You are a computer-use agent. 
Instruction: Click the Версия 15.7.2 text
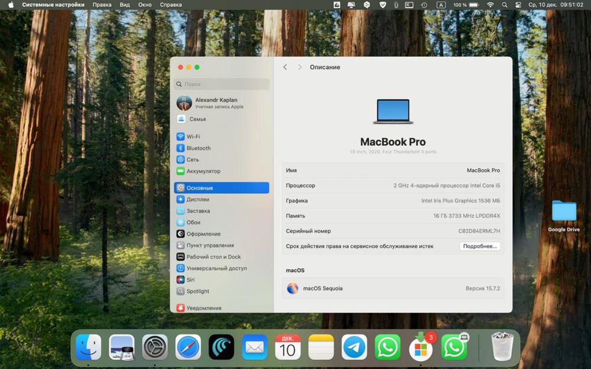click(x=482, y=289)
